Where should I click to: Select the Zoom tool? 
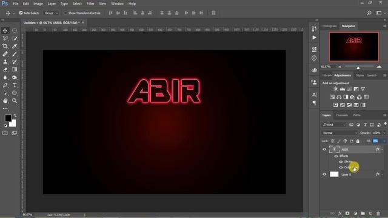(x=15, y=101)
